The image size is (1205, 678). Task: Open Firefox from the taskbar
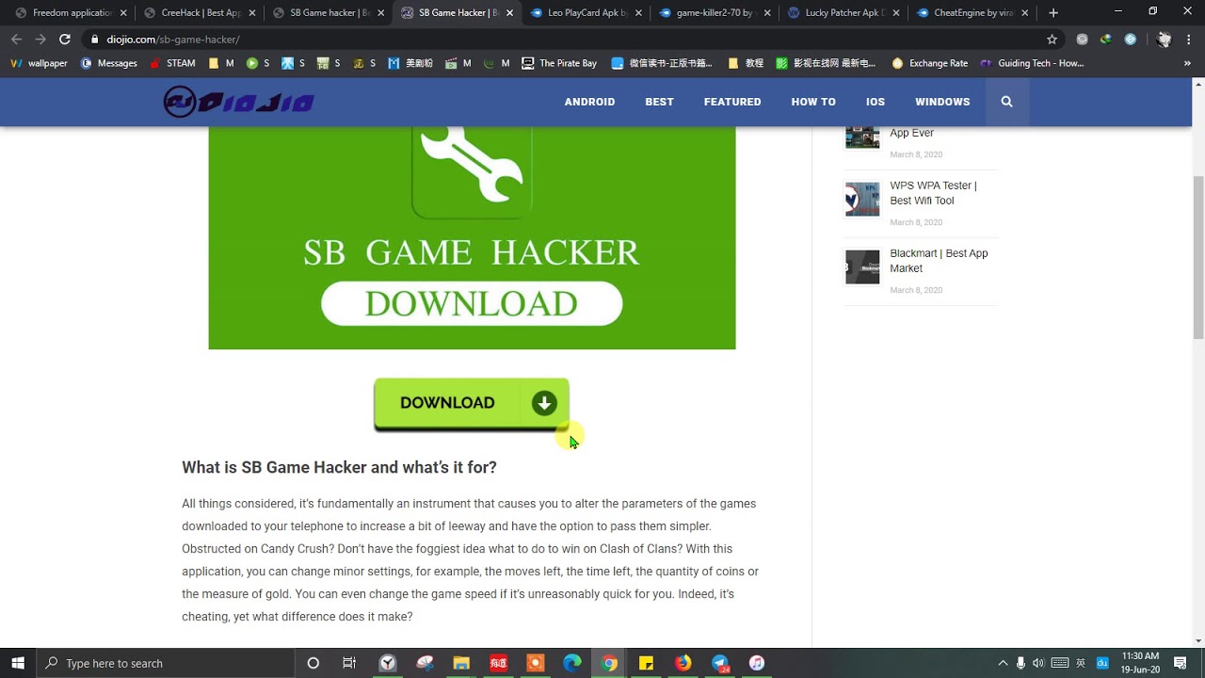pyautogui.click(x=683, y=663)
